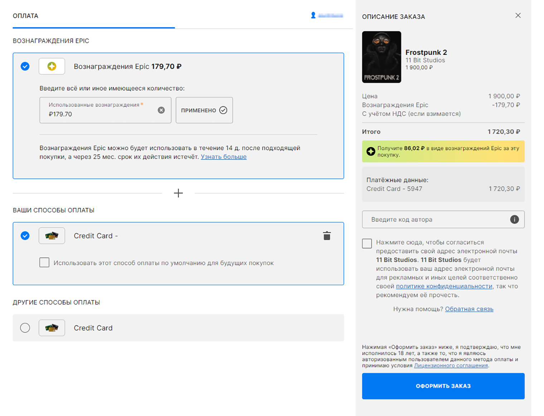The image size is (544, 416).
Task: Click the ПРИМЕНЕНО applied button
Action: tap(204, 110)
